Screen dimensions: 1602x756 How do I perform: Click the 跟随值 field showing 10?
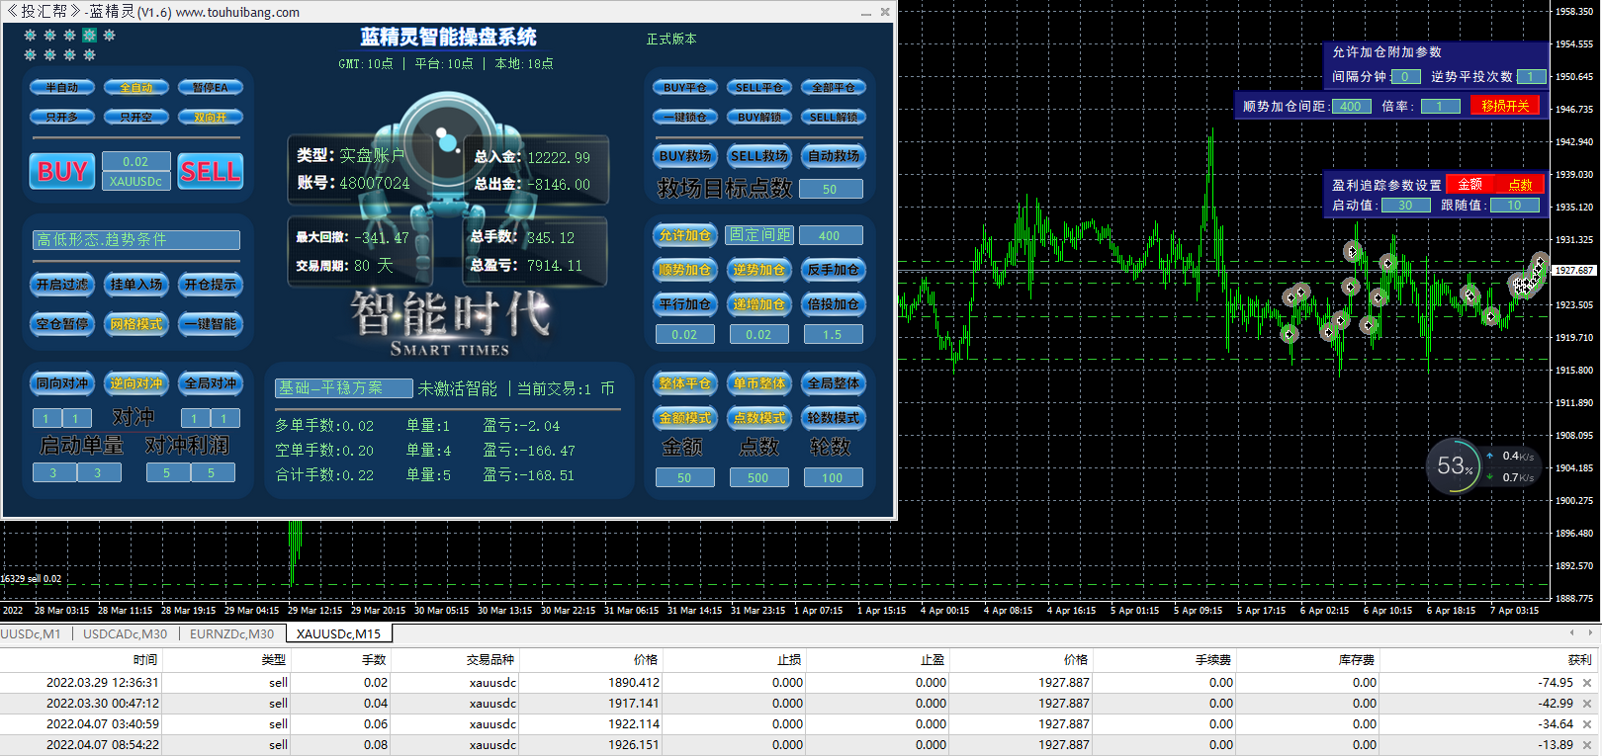tap(1515, 206)
